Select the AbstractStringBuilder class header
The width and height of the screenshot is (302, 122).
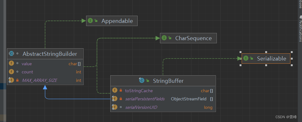click(x=45, y=54)
